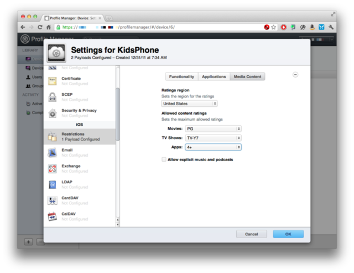Open the Chrome wrench menu

tap(331, 27)
